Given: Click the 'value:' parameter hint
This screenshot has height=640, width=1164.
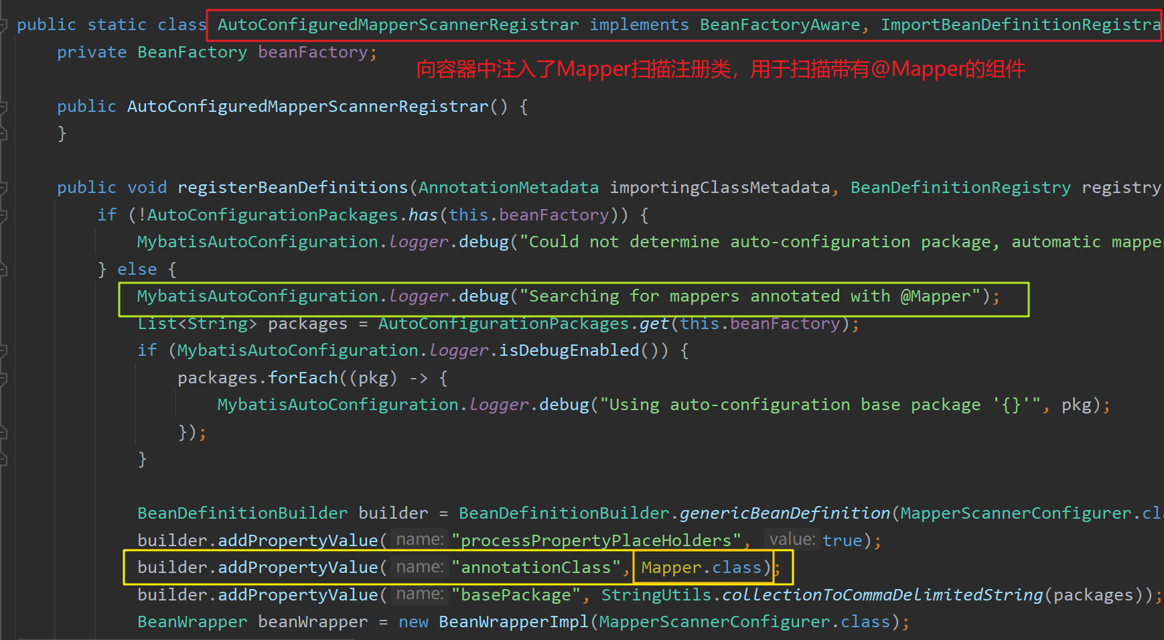Looking at the screenshot, I should pos(792,540).
